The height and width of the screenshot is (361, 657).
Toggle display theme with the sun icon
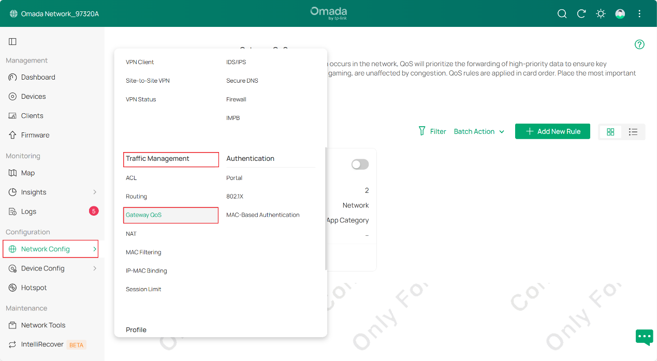pyautogui.click(x=600, y=13)
